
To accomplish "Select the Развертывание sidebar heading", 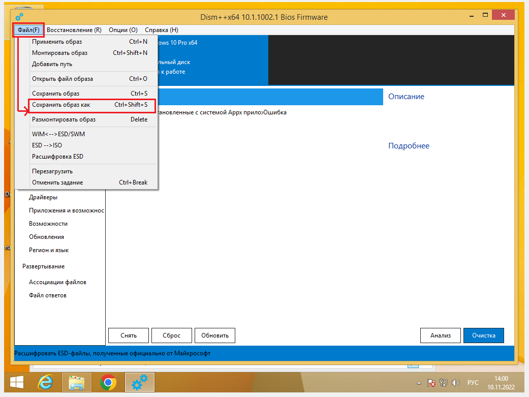I will pyautogui.click(x=44, y=266).
